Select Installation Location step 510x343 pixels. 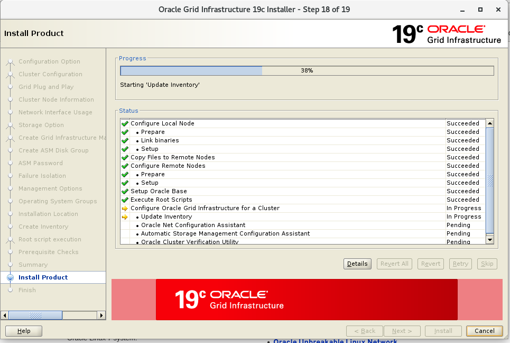click(x=48, y=214)
